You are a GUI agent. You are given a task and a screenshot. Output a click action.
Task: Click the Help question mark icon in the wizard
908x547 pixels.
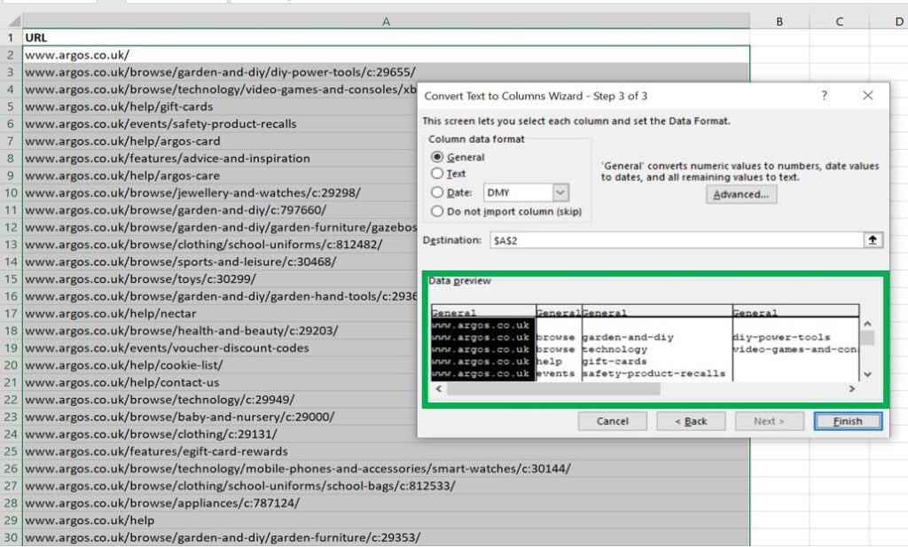point(824,96)
